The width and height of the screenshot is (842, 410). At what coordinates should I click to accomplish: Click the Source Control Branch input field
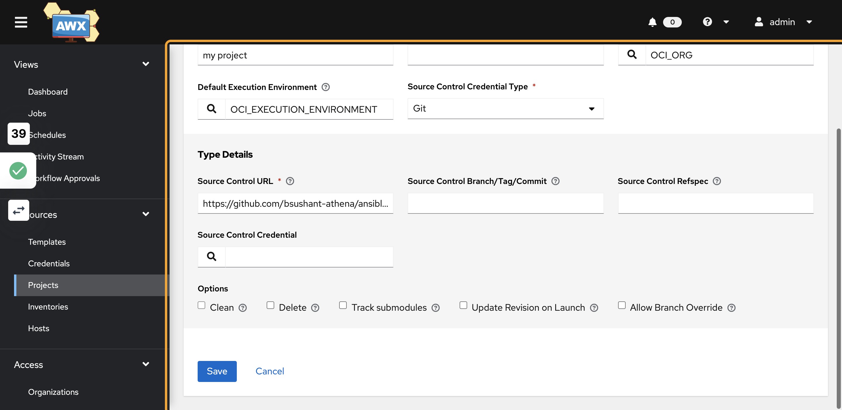point(505,203)
